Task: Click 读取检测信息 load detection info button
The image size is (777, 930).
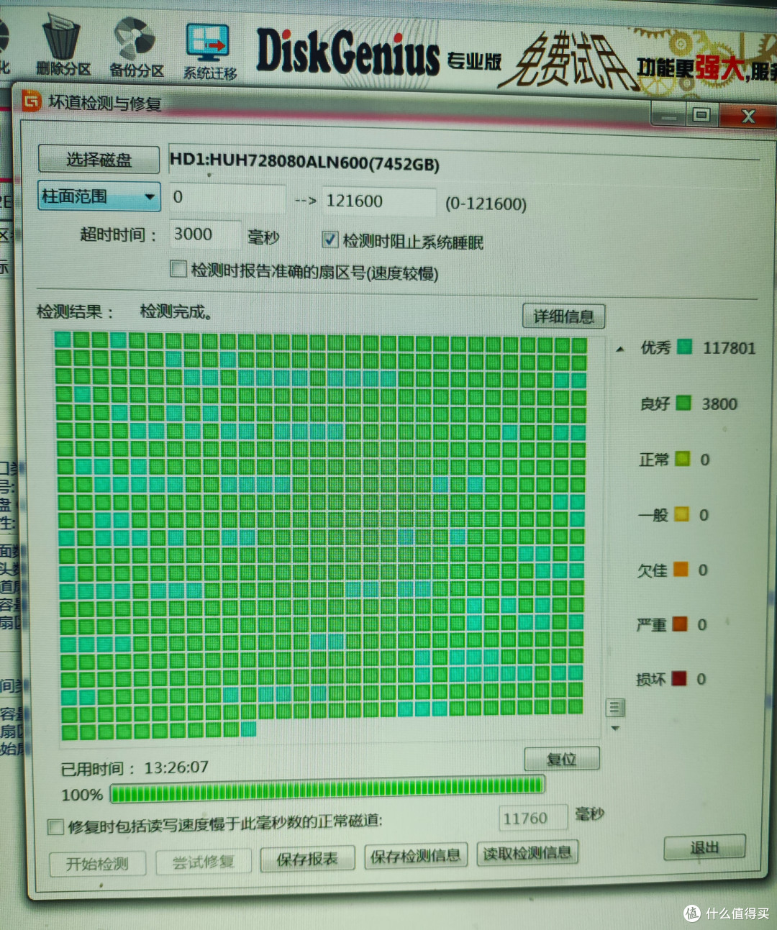Action: pos(528,853)
